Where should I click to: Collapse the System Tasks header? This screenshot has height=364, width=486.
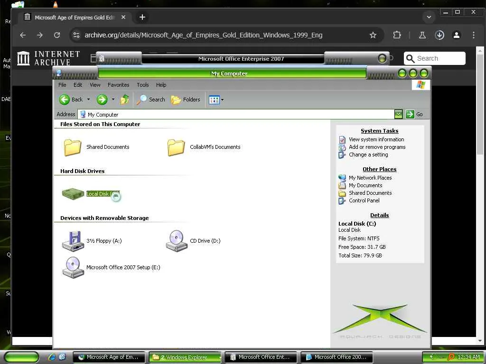click(x=379, y=131)
